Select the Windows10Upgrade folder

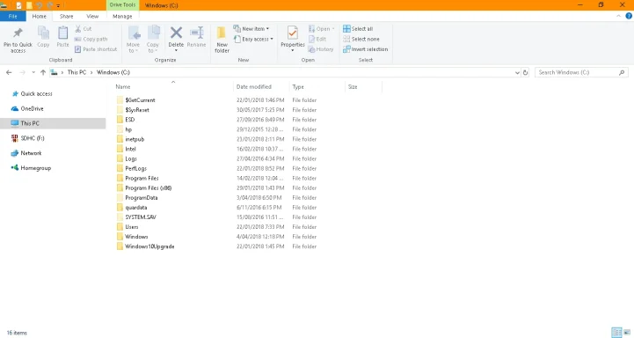coord(149,246)
